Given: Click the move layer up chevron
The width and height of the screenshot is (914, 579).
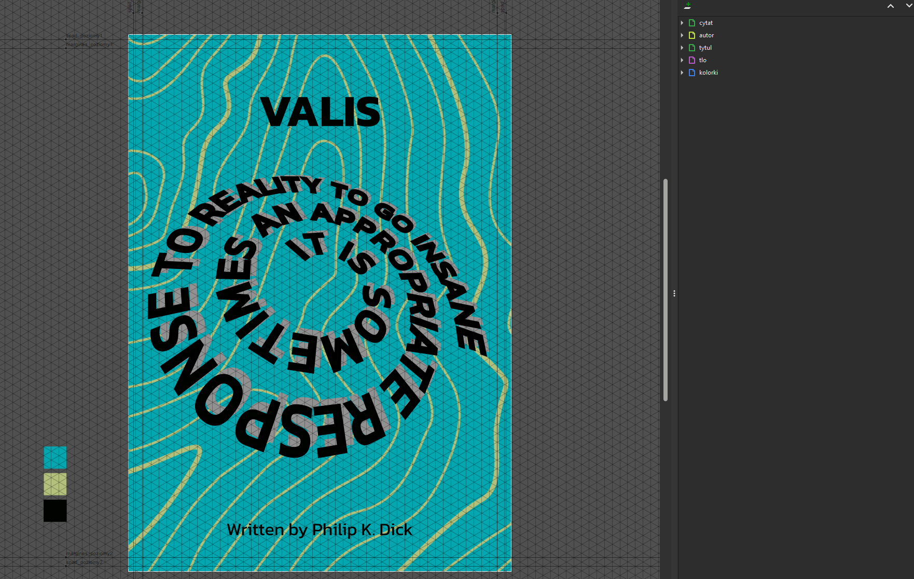Looking at the screenshot, I should (x=891, y=6).
